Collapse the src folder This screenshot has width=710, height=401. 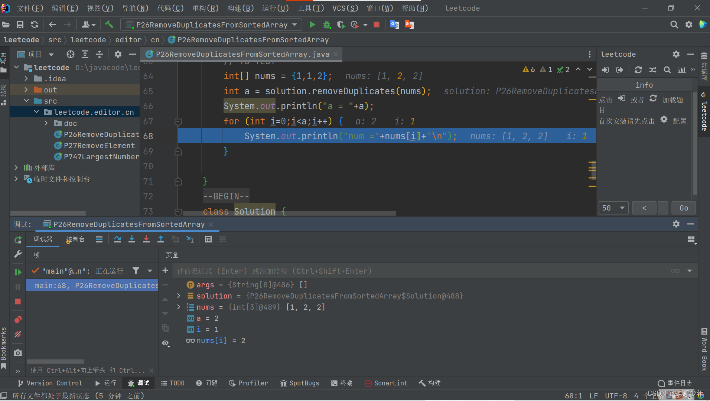pyautogui.click(x=26, y=101)
